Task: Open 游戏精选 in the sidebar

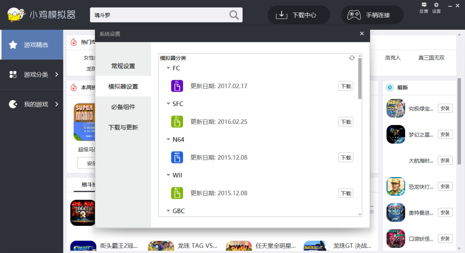Action: pos(32,45)
